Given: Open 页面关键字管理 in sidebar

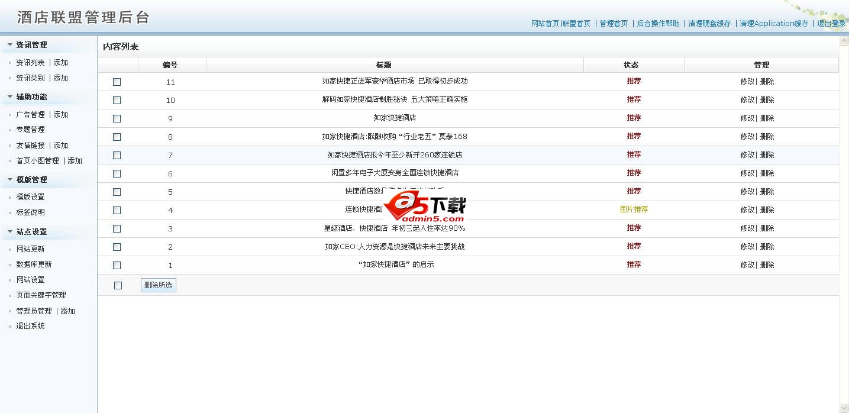Looking at the screenshot, I should pos(41,295).
